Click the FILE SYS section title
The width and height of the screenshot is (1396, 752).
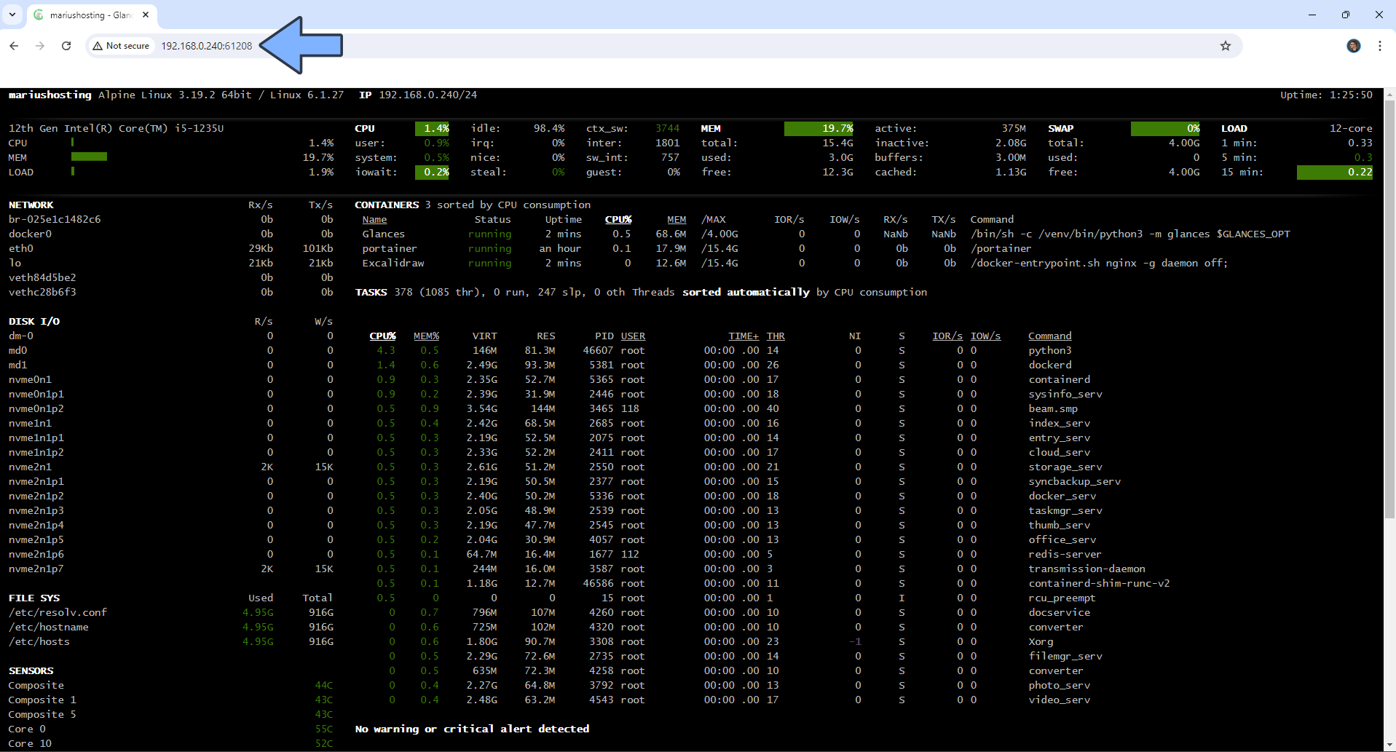click(34, 598)
